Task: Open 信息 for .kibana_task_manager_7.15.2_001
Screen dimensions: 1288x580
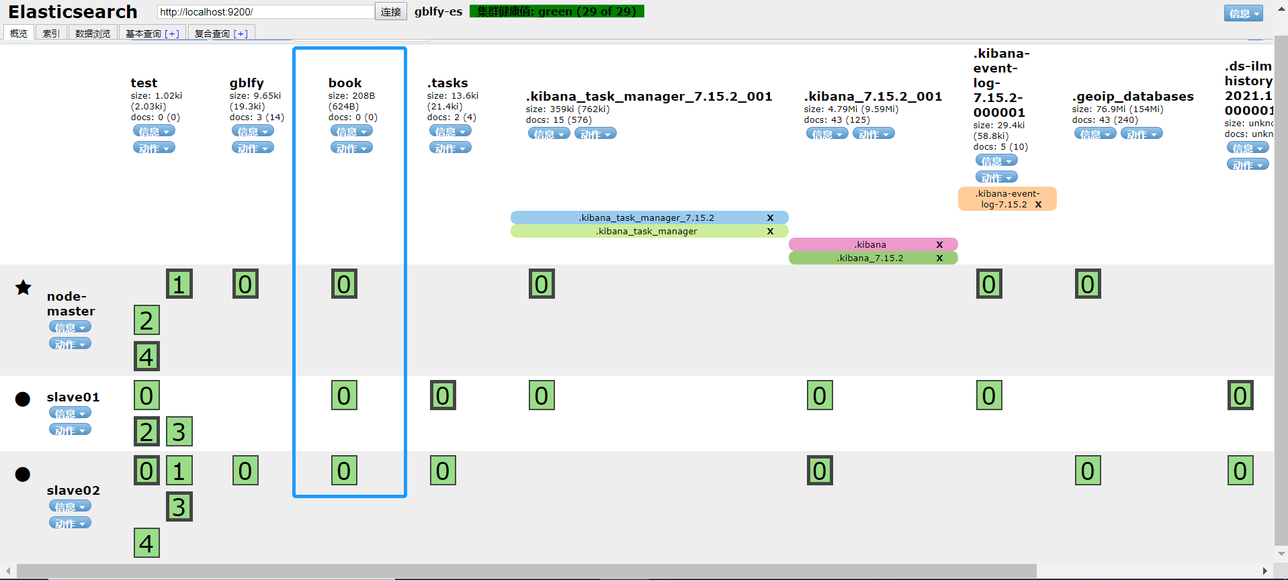Action: point(549,134)
